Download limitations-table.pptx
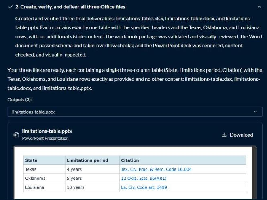Viewport: 267px width, 200px height. [x=237, y=135]
